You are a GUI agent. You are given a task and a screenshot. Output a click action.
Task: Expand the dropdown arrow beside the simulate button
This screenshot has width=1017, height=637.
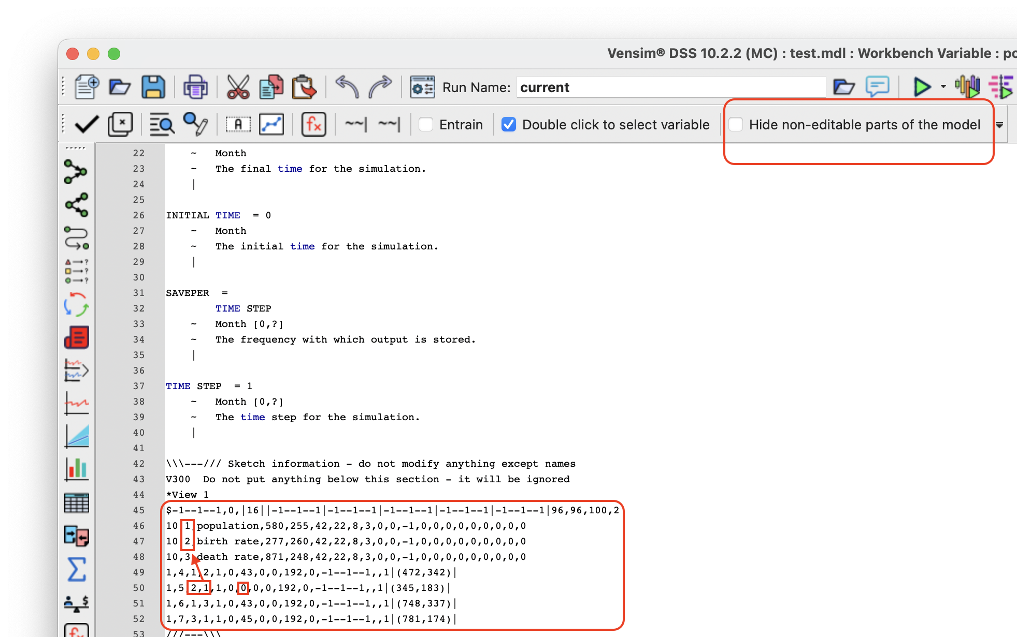point(943,87)
